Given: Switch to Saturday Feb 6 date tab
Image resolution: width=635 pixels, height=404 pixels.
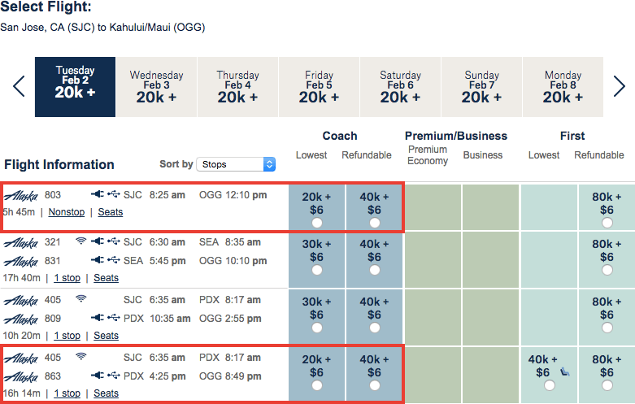Looking at the screenshot, I should 400,87.
